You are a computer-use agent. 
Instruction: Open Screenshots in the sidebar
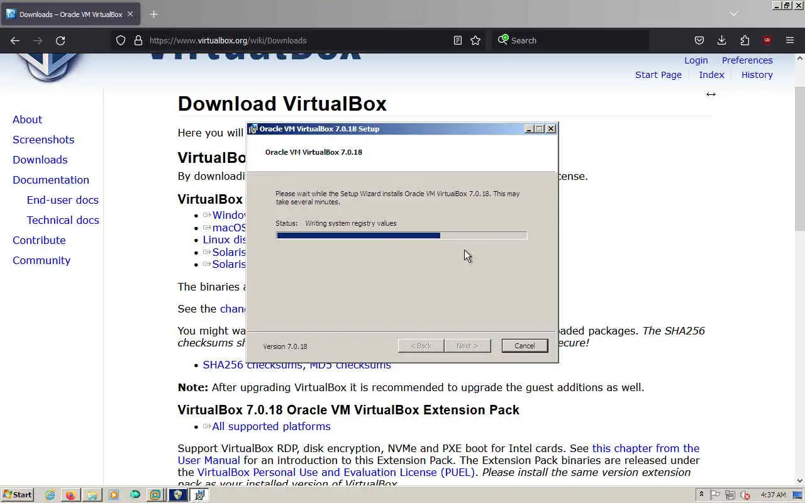click(43, 140)
